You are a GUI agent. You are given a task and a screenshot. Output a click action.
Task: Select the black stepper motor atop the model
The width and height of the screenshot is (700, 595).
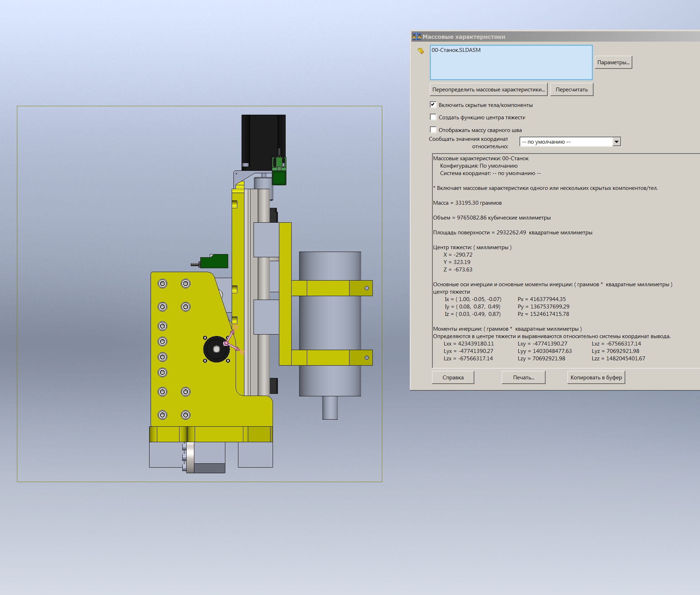point(263,142)
